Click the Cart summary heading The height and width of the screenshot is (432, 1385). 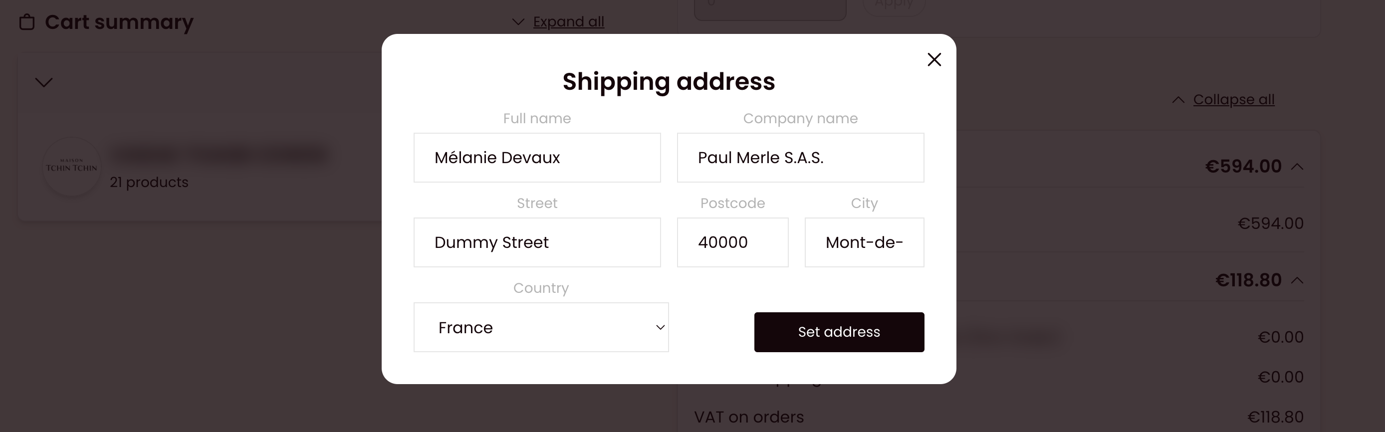(x=119, y=22)
